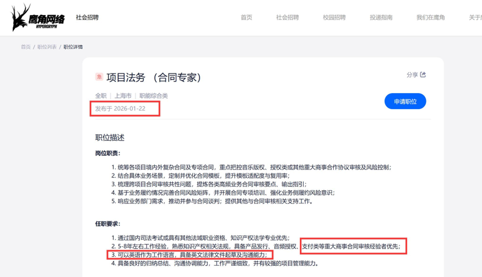Click requirement 可以英语作为工作语言 line
Image resolution: width=482 pixels, height=277 pixels.
(189, 255)
